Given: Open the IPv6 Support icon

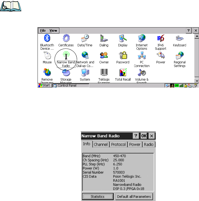Looking at the screenshot, I should (x=161, y=38).
